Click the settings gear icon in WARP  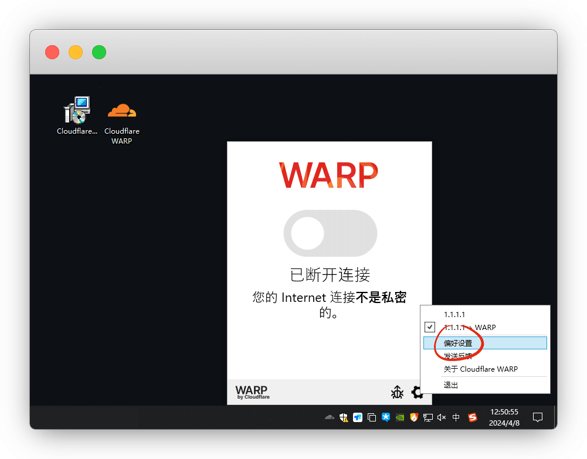coord(418,392)
